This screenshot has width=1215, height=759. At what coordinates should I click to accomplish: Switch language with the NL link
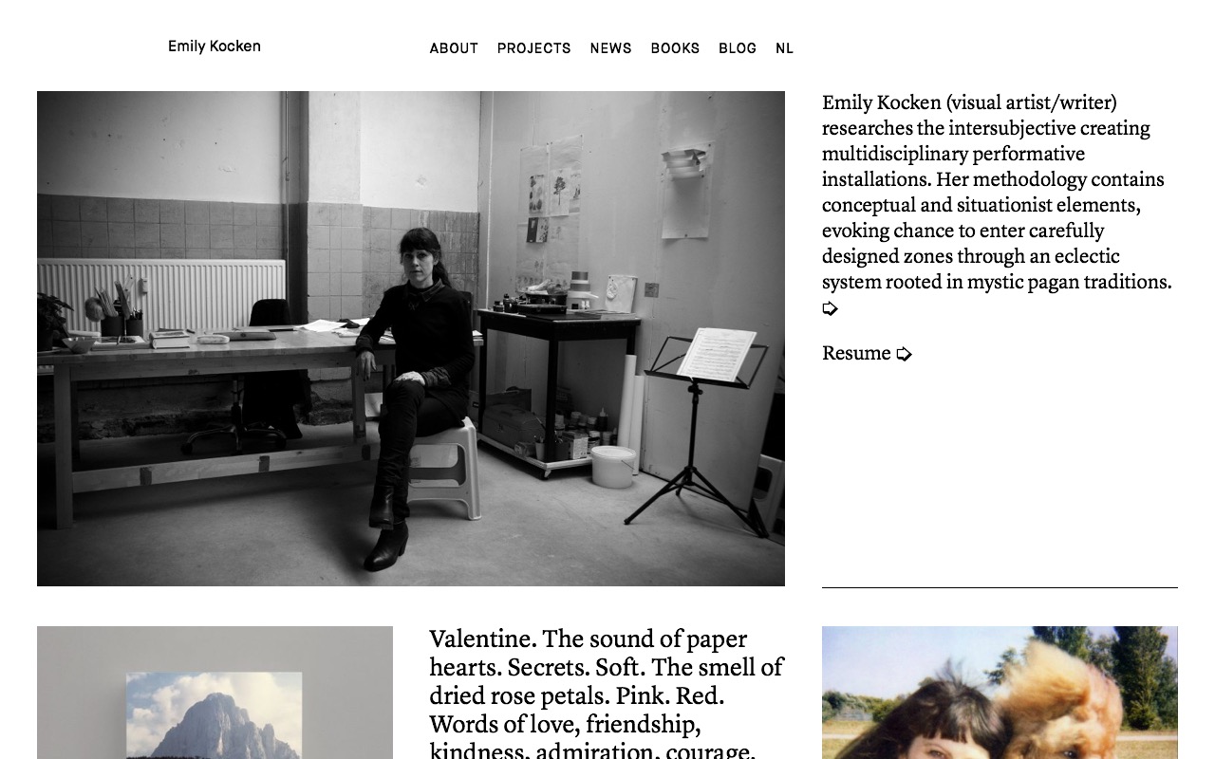point(784,48)
